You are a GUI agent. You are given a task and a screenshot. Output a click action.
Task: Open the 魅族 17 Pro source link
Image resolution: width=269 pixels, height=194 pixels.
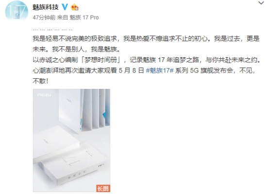[84, 18]
